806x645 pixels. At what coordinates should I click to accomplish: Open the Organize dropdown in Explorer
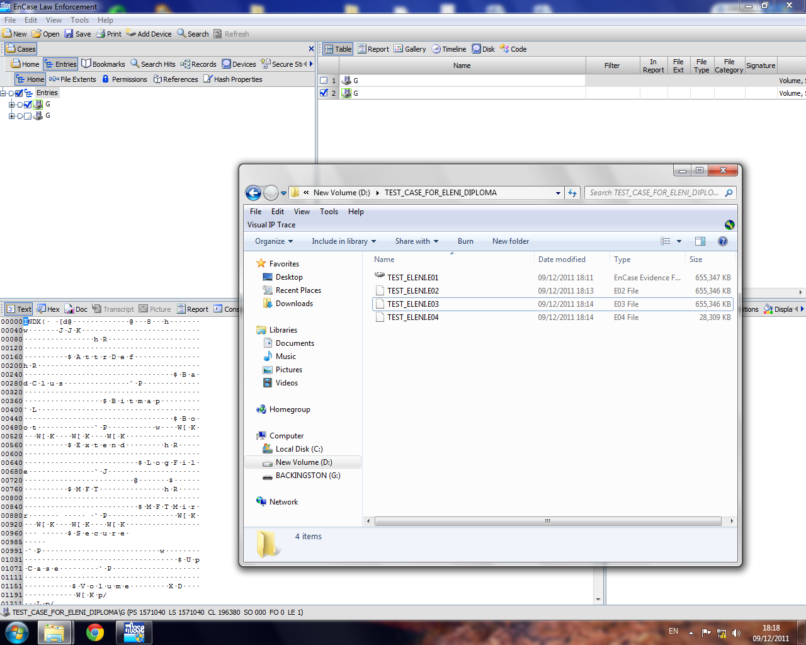(274, 241)
